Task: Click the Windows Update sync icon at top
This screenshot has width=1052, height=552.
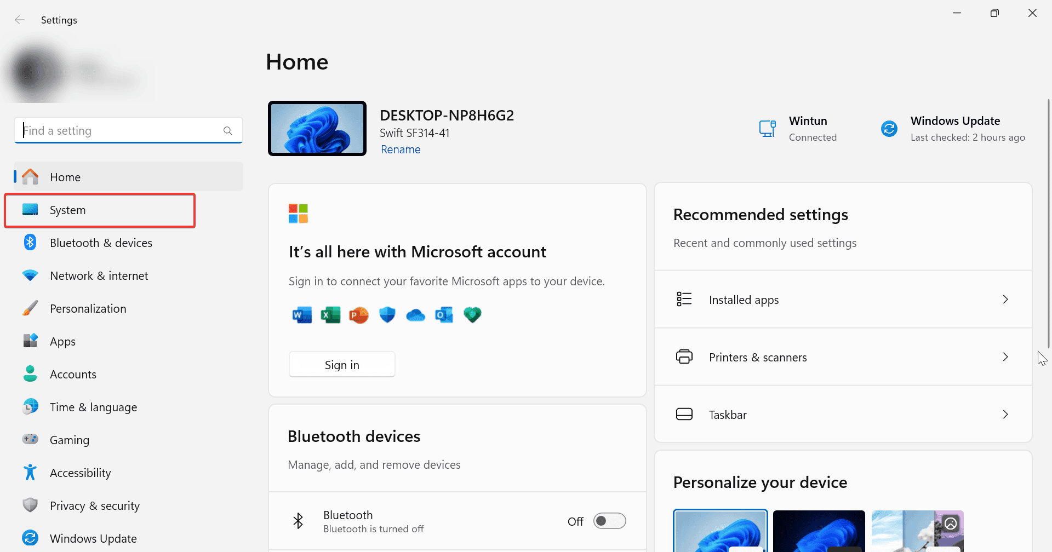Action: click(889, 129)
